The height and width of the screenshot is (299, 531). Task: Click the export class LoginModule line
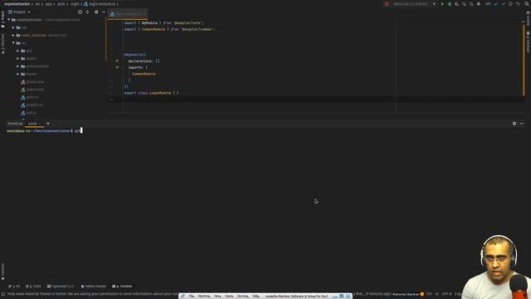pyautogui.click(x=151, y=93)
